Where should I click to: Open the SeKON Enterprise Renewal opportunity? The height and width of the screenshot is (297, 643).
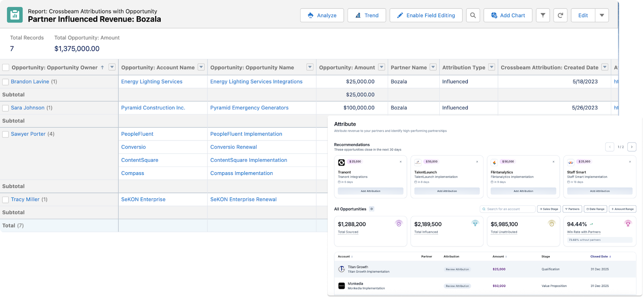[244, 199]
